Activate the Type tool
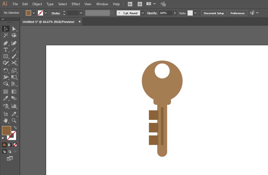This screenshot has height=175, width=268. tap(5, 50)
